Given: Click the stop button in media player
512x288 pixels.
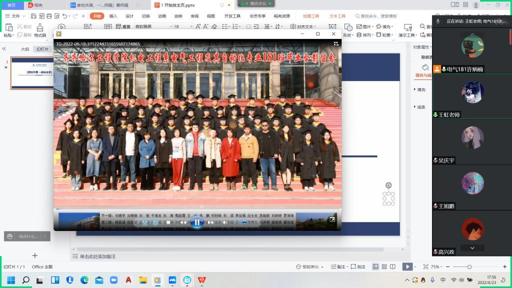Looking at the screenshot, I should [169, 222].
